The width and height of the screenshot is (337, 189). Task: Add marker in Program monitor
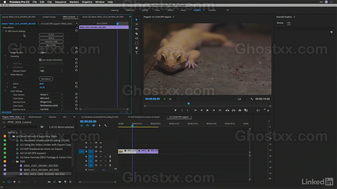pos(175,110)
